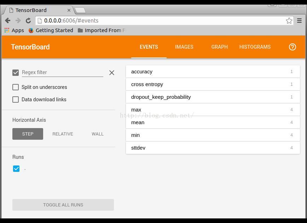
Task: Enable Split on underscores
Action: 16,87
